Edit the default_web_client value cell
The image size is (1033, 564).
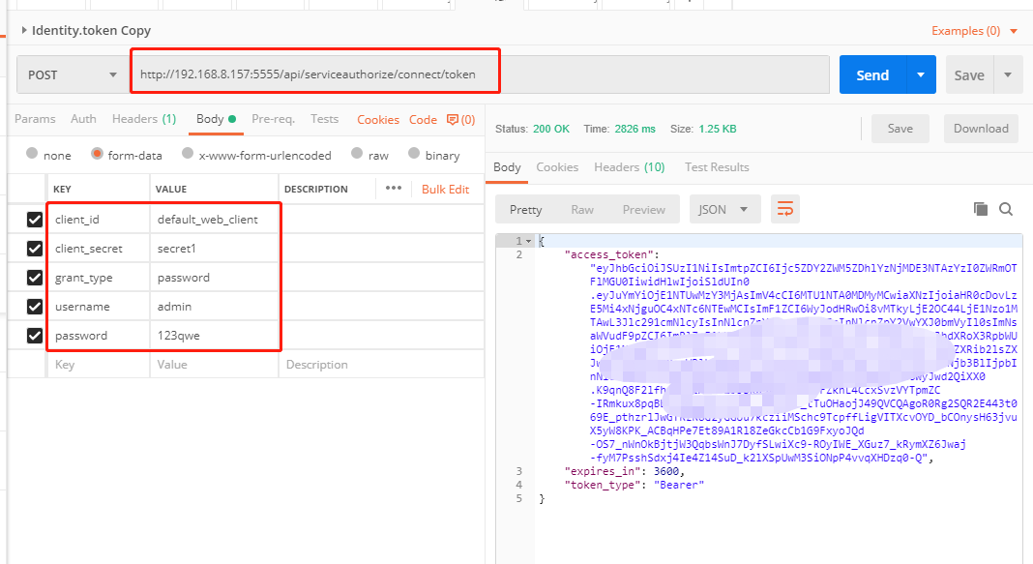coord(214,220)
